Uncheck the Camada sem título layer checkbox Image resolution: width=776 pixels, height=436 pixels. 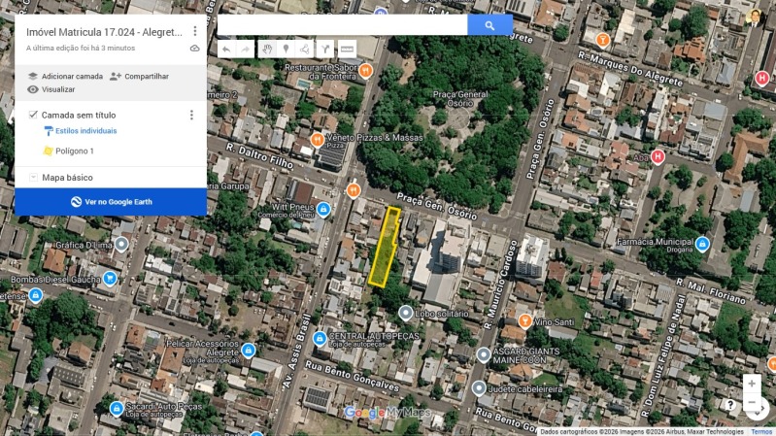[33, 115]
